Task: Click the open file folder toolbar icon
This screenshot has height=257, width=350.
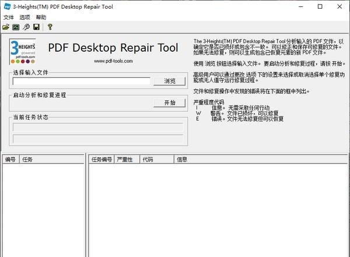Action: click(x=6, y=27)
